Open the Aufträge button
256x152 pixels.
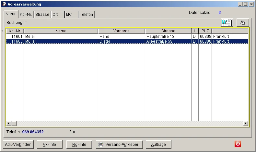point(158,145)
